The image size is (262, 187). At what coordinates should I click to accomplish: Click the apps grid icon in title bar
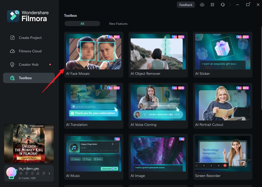tap(212, 5)
